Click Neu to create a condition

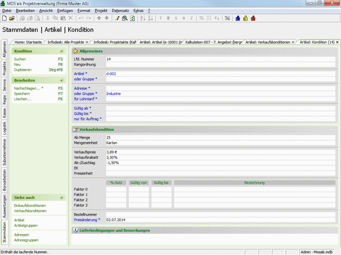point(17,65)
